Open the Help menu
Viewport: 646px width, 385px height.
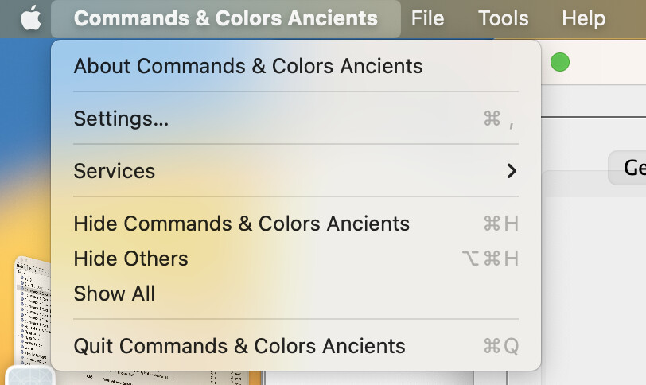583,18
